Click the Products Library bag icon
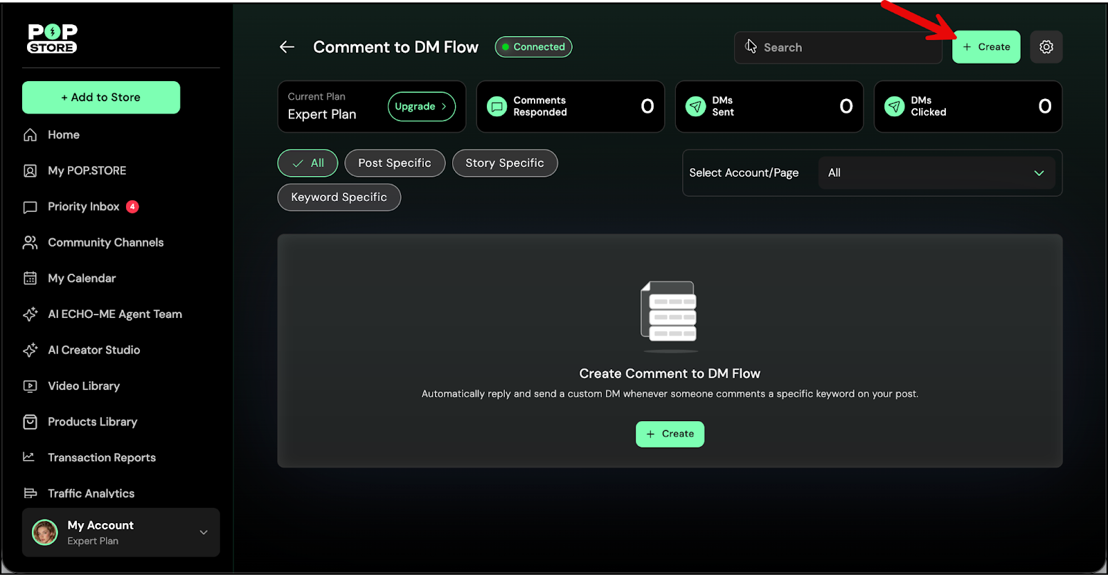 [30, 422]
